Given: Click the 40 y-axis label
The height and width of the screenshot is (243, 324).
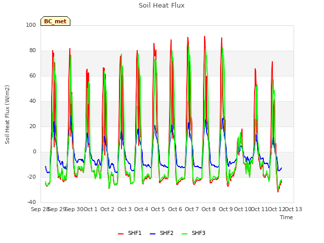Looking at the screenshot, I should pyautogui.click(x=32, y=101).
